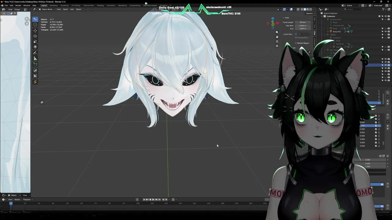The width and height of the screenshot is (392, 220).
Task: Click the blue Z axis gizmo ball
Action: pos(273,19)
